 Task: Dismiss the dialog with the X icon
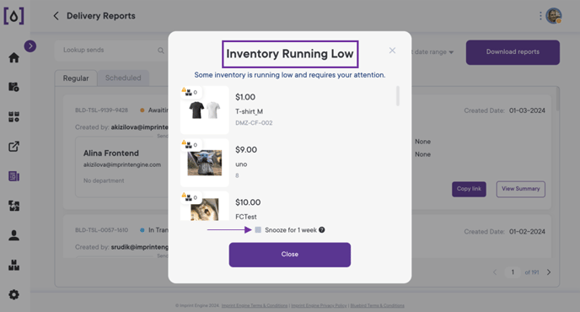[x=392, y=51]
